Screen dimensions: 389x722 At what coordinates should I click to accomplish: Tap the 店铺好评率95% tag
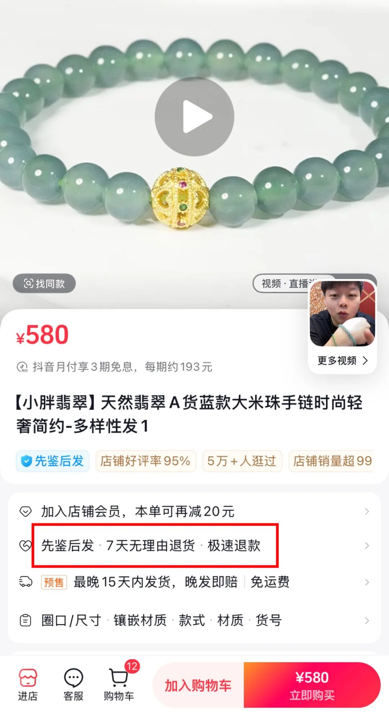pyautogui.click(x=146, y=461)
